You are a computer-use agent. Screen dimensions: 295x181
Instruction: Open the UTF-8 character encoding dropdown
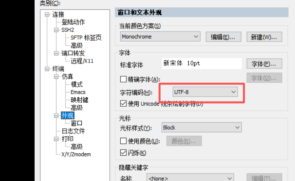[x=205, y=92]
